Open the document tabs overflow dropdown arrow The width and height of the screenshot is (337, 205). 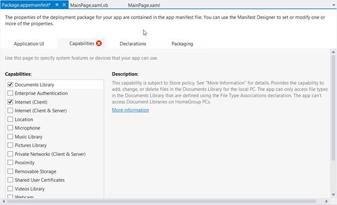tap(334, 5)
